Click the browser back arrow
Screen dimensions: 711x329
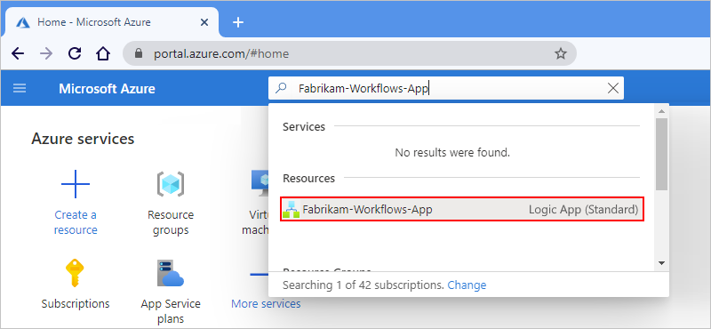18,54
